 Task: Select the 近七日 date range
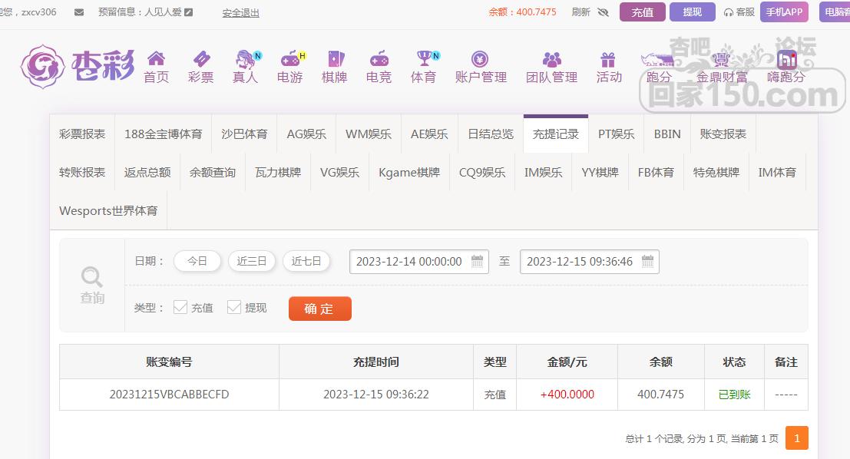coord(306,261)
